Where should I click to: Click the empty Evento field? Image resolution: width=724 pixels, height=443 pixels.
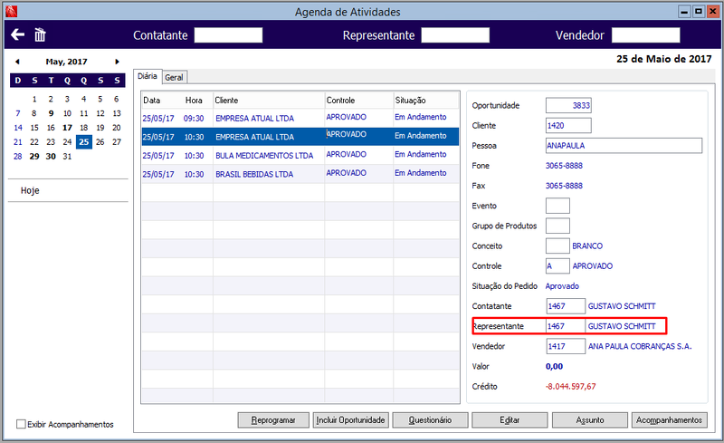tap(557, 206)
